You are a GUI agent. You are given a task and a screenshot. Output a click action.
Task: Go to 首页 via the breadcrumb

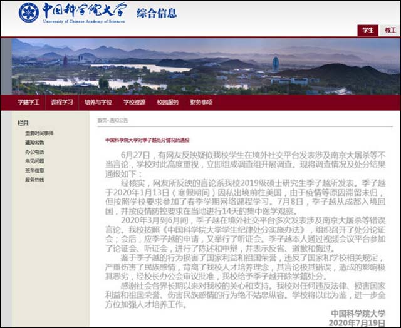tap(102, 120)
